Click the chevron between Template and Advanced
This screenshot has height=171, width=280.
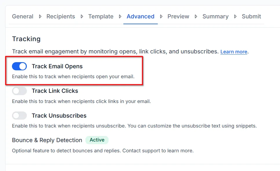click(x=120, y=17)
